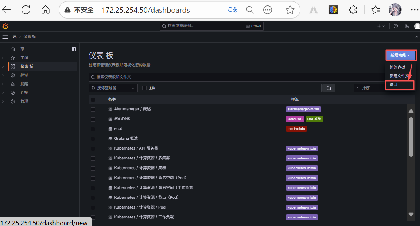Image resolution: width=420 pixels, height=226 pixels.
Task: Click the CoreDNS tag label
Action: (x=295, y=119)
